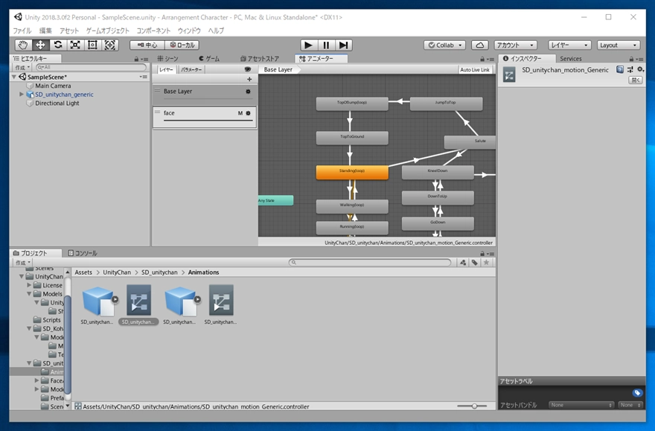Start Play mode
This screenshot has width=655, height=431.
coord(309,45)
